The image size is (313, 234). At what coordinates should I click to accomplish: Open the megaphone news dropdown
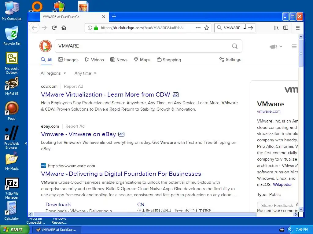pos(276,47)
